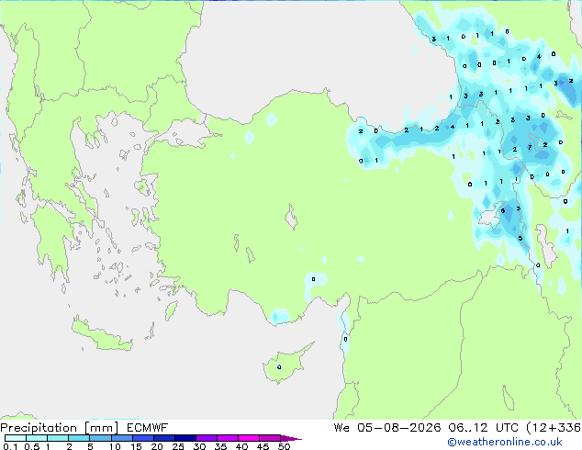The image size is (582, 450).
Task: Select the 45–50 mm legend swatch
Action: [x=270, y=438]
